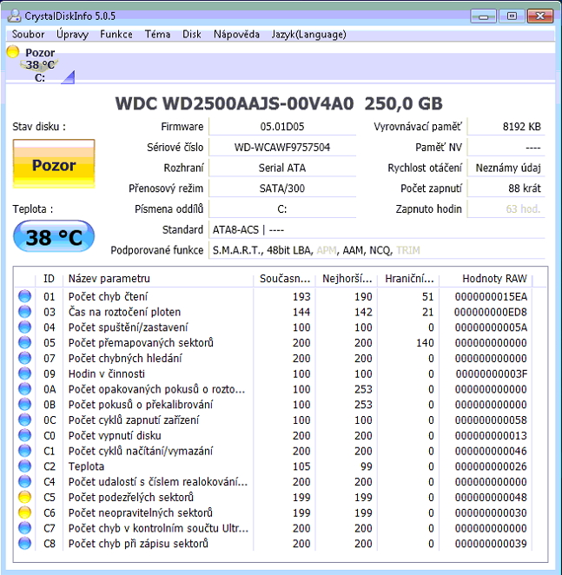Open the Funkce menu
This screenshot has width=562, height=575.
[x=116, y=35]
